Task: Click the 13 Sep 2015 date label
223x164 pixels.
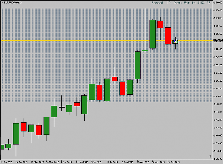Action: coord(173,162)
